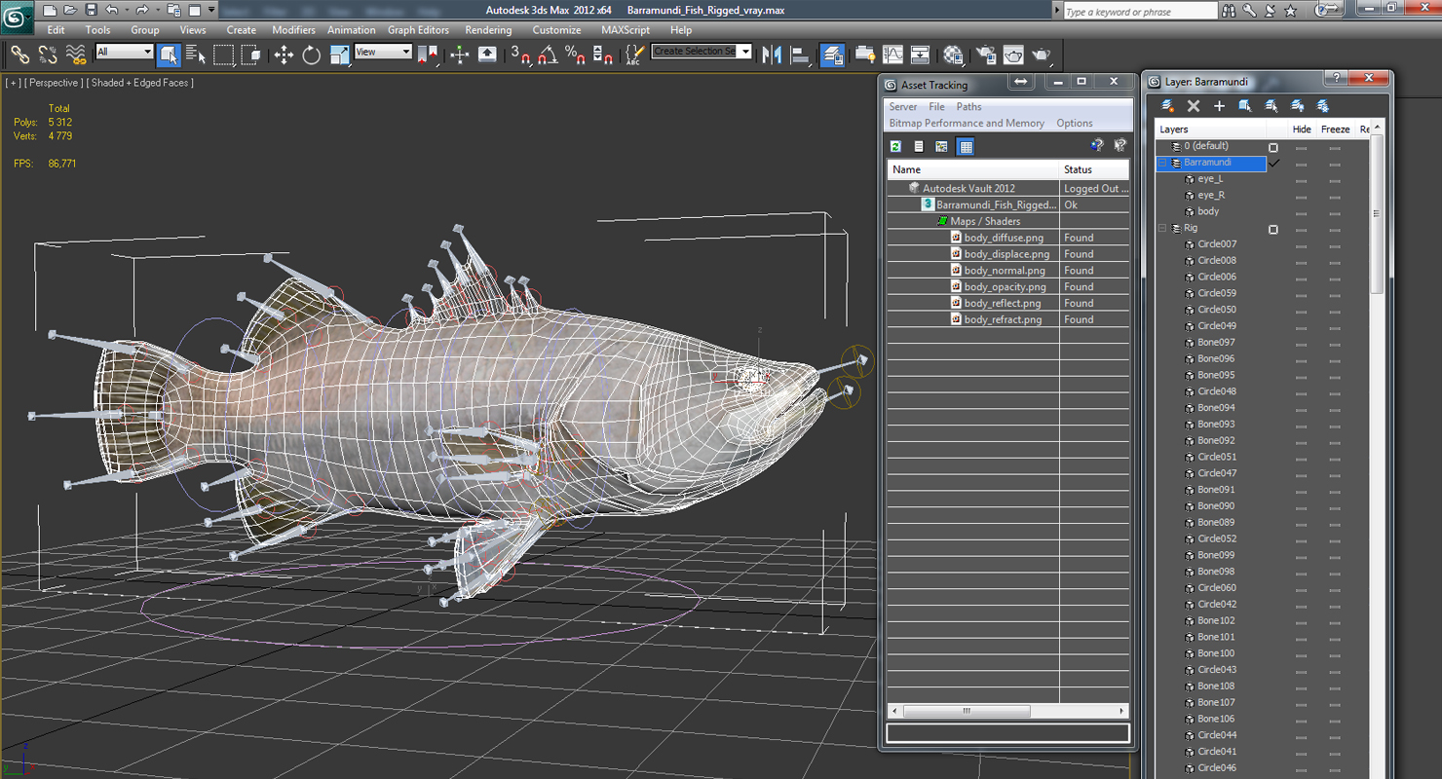1442x779 pixels.
Task: Open the Graph Editors menu
Action: [x=418, y=30]
